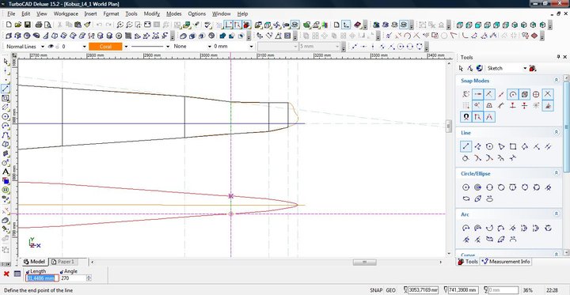570x295 pixels.
Task: Select the arrow Select tool in left toolbar
Action: pyautogui.click(x=6, y=62)
